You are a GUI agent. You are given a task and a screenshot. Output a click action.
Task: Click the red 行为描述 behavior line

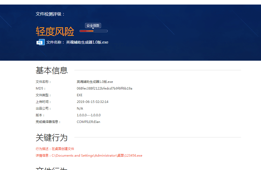(x=55, y=149)
